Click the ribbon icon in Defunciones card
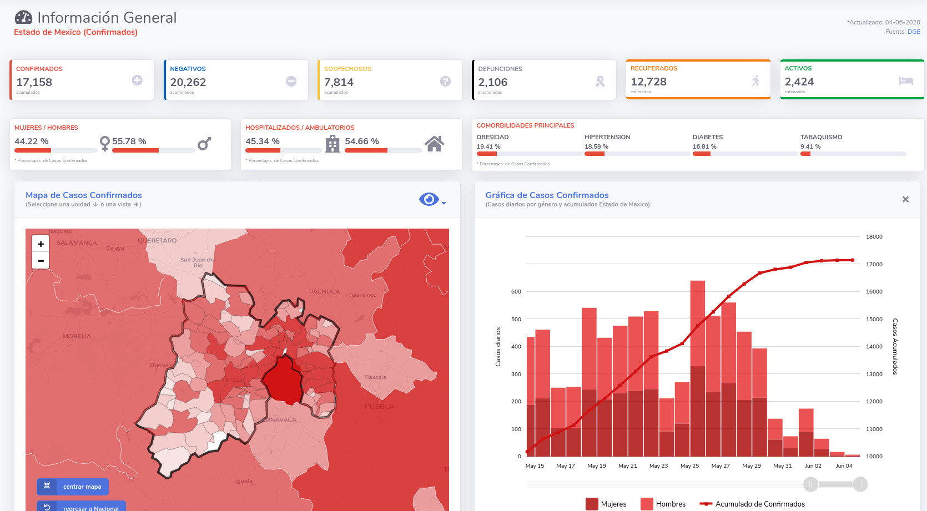This screenshot has height=511, width=927. pyautogui.click(x=600, y=81)
